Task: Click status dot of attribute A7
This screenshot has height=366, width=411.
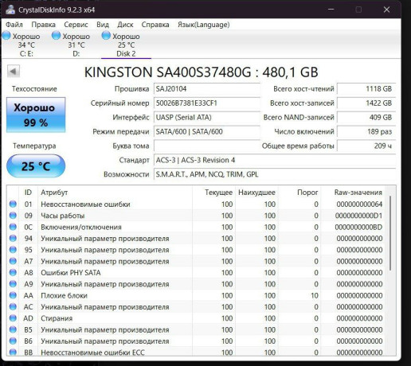Action: pyautogui.click(x=13, y=261)
